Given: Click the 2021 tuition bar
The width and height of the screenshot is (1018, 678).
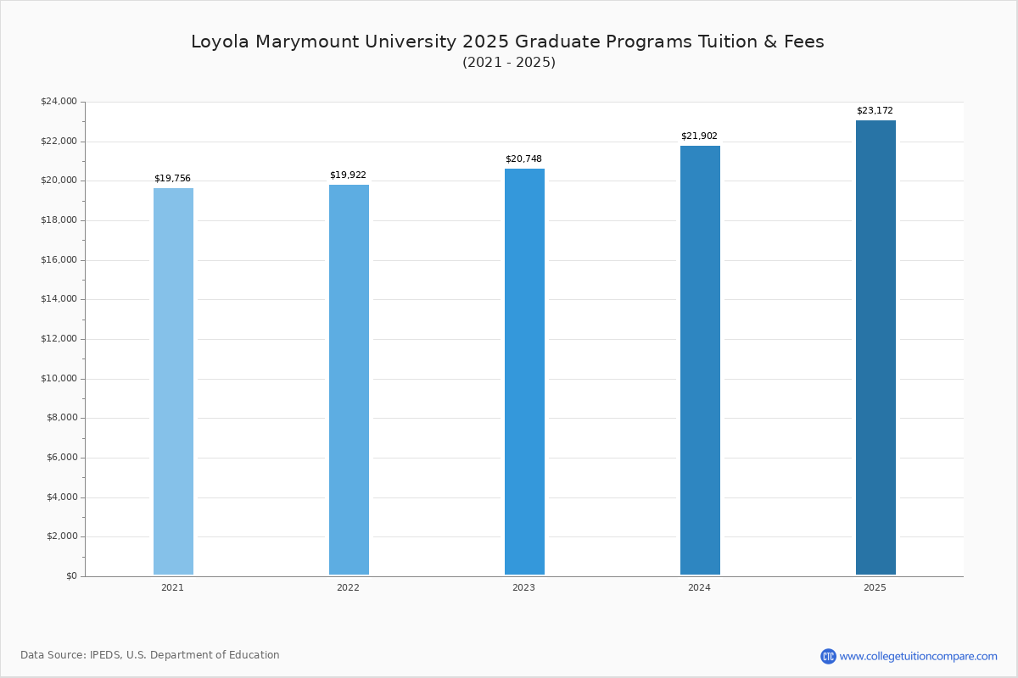Looking at the screenshot, I should (173, 381).
